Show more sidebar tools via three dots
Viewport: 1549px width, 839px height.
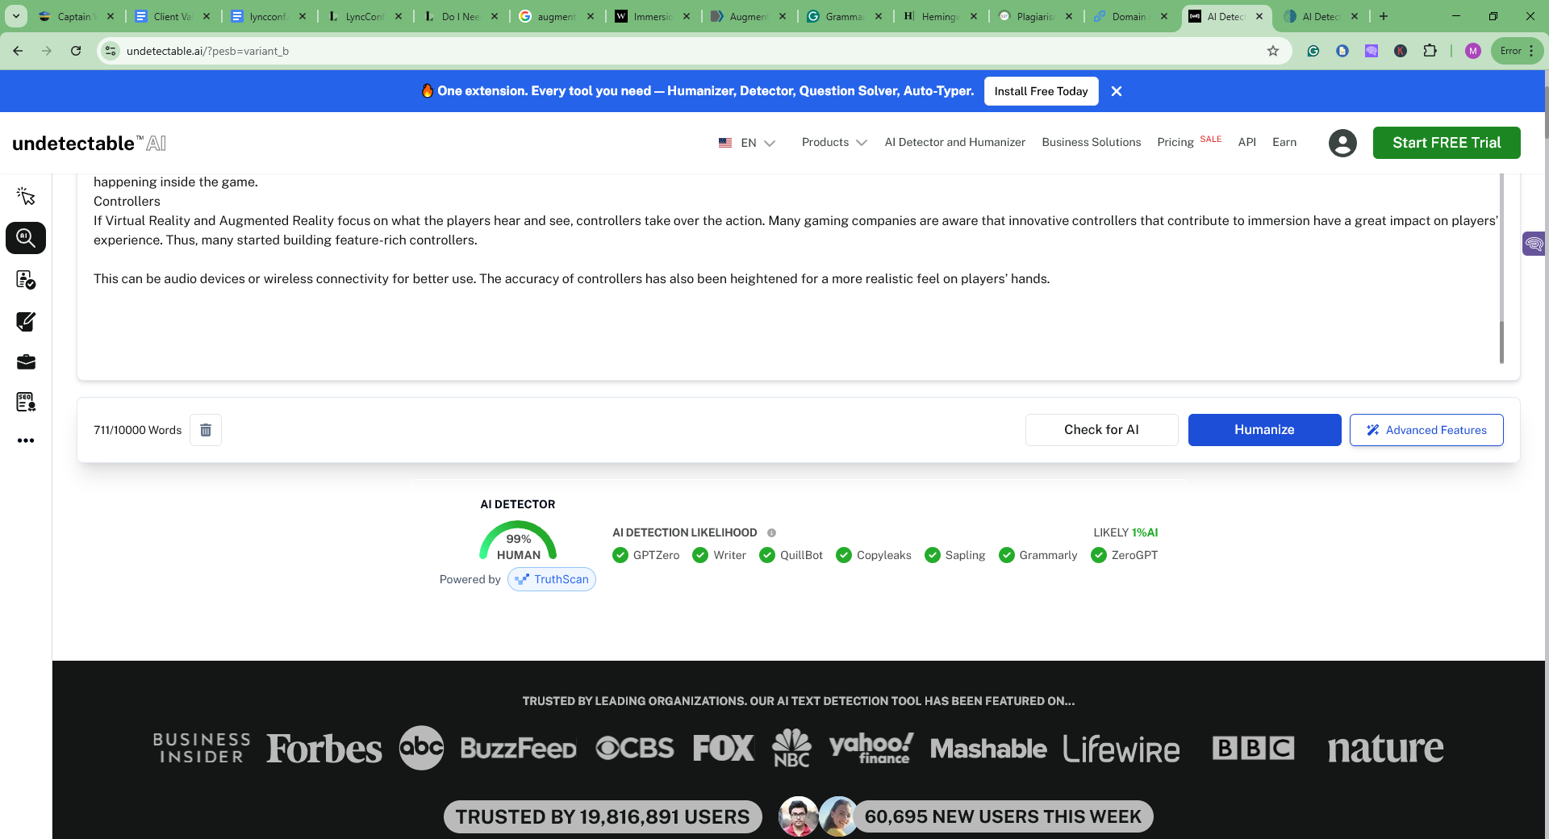tap(26, 440)
